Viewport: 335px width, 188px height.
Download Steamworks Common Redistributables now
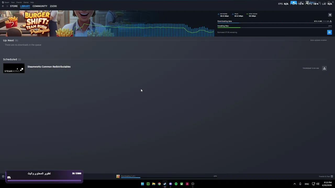[324, 68]
